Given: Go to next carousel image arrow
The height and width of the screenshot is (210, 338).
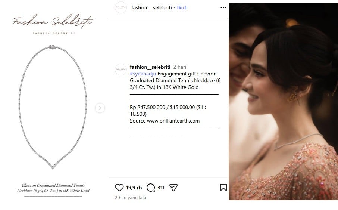Looking at the screenshot, I should click(x=100, y=108).
